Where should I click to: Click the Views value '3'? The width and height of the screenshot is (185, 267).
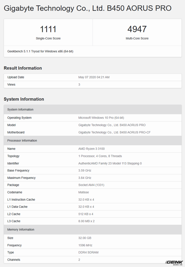[79, 85]
